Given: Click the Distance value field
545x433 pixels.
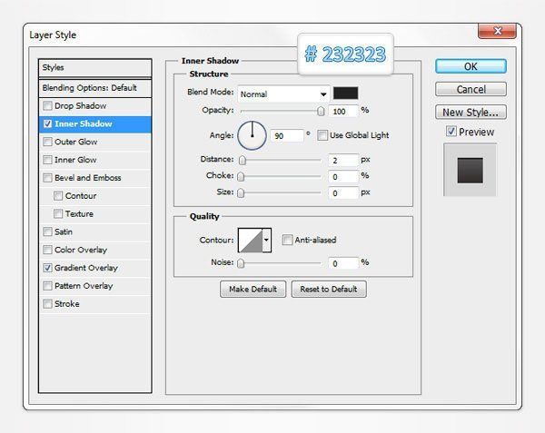Looking at the screenshot, I should [343, 160].
